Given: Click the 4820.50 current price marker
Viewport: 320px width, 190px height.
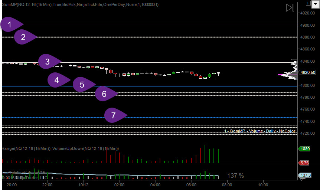Looking at the screenshot, I should tap(308, 72).
